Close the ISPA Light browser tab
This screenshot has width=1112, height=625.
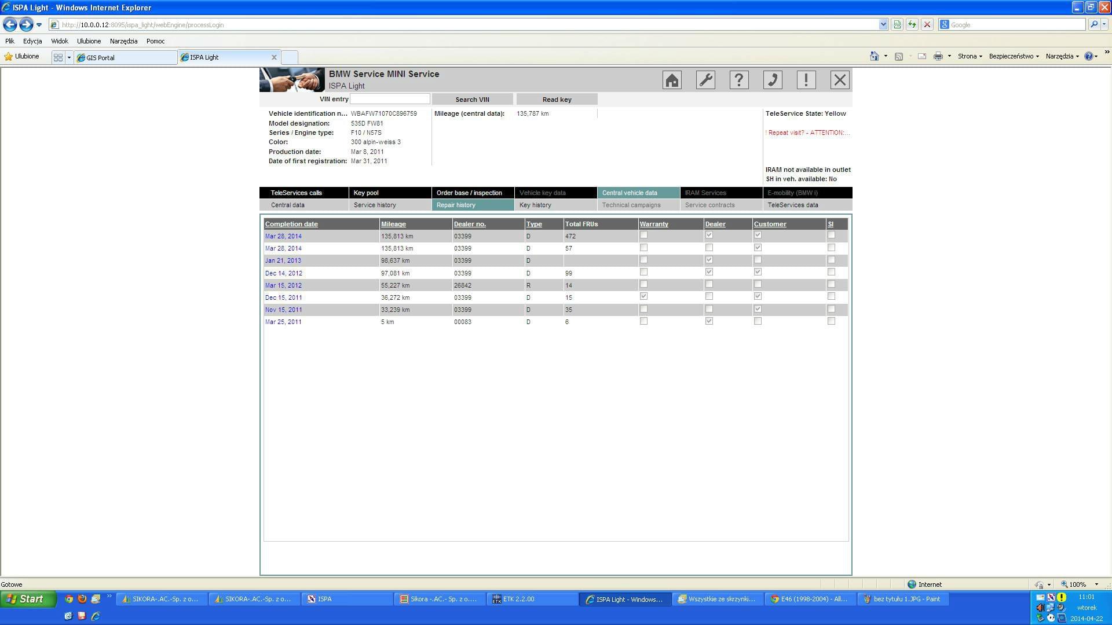point(274,57)
